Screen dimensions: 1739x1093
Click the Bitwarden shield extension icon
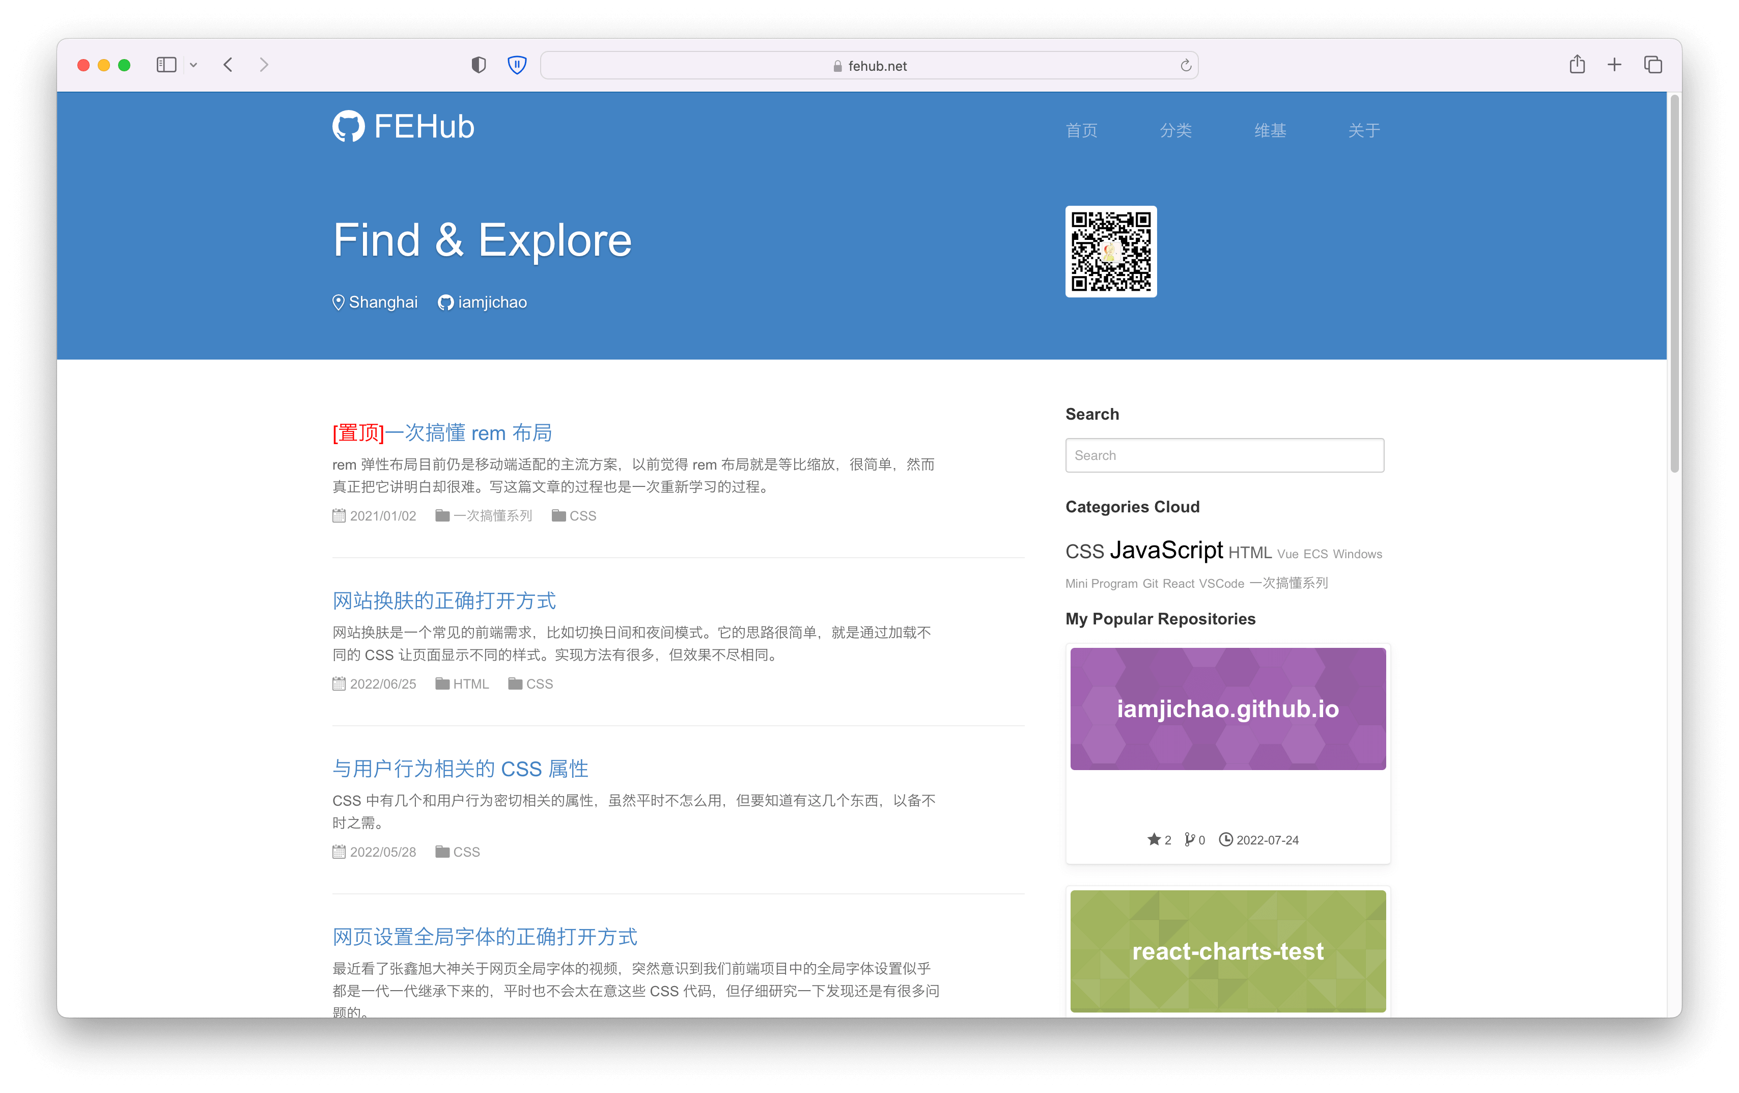pos(517,65)
